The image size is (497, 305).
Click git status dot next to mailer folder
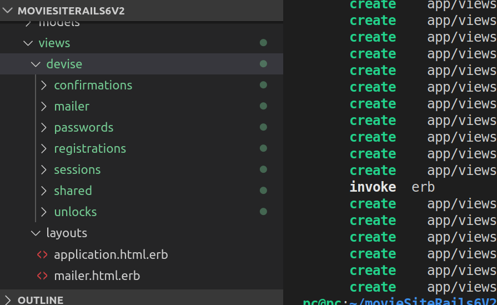click(x=263, y=106)
